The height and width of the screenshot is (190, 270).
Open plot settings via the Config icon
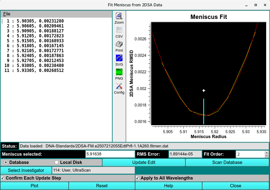(x=119, y=86)
